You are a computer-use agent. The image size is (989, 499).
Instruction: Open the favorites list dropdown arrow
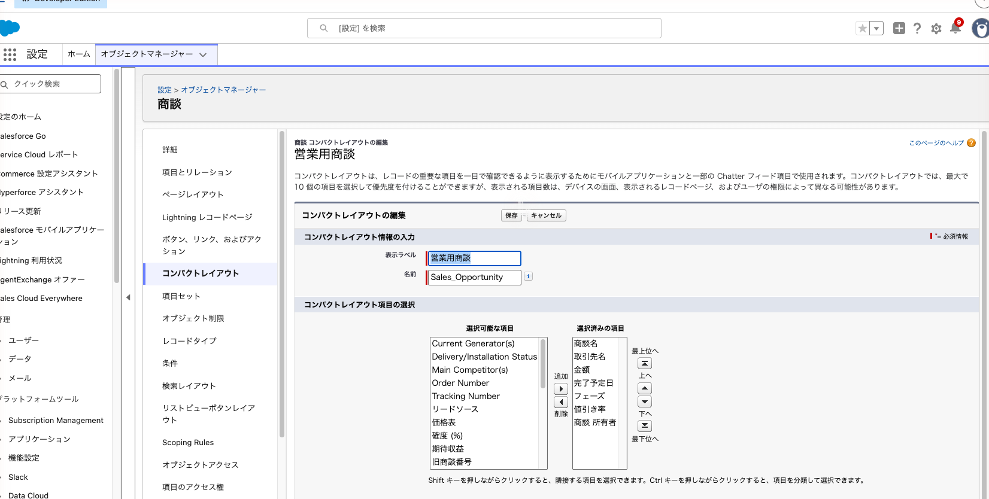click(x=876, y=28)
